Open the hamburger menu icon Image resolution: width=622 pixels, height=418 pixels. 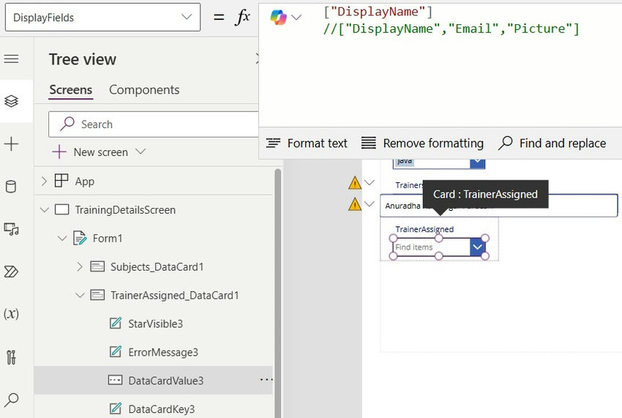(x=11, y=59)
